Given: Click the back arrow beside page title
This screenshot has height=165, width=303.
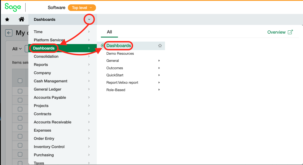Looking at the screenshot, I should pyautogui.click(x=9, y=33).
